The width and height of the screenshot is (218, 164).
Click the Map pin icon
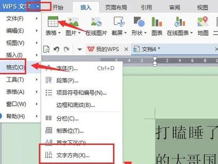point(203,21)
